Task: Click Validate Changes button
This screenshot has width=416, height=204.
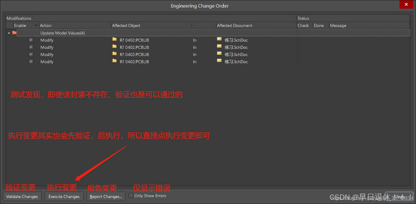Action: (x=22, y=196)
